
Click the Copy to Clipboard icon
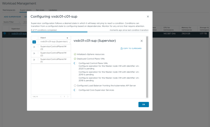pyautogui.click(x=122, y=48)
